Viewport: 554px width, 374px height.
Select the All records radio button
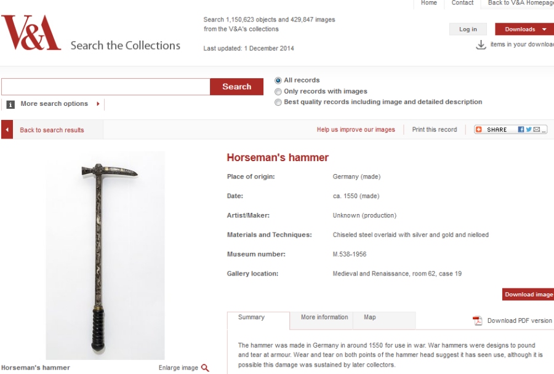click(x=278, y=81)
